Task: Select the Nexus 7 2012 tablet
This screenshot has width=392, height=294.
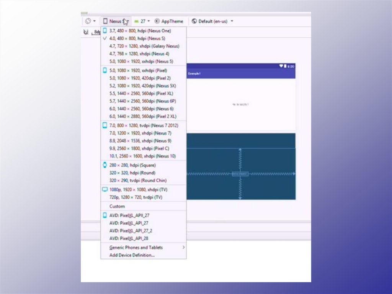Action: (144, 125)
